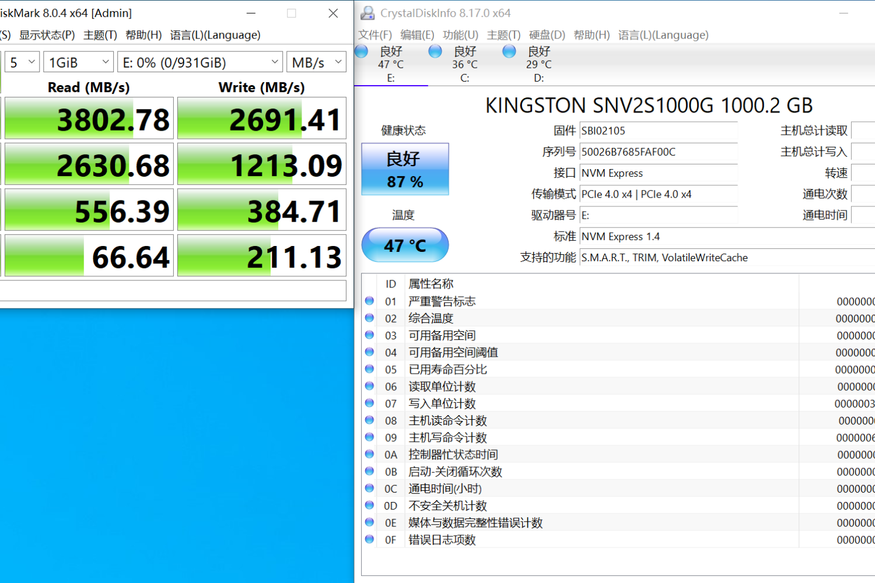This screenshot has height=583, width=875.
Task: Click status orb for attribute 09 主机写命令计数
Action: [369, 437]
